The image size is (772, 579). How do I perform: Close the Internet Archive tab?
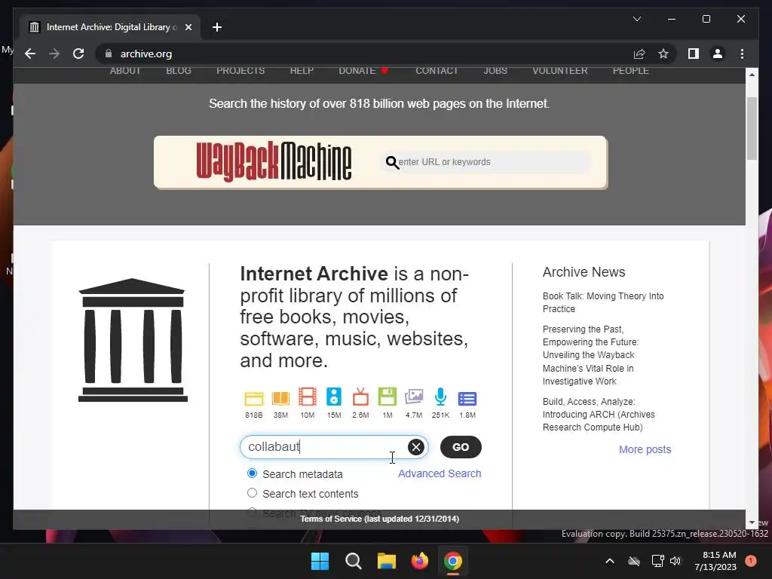pyautogui.click(x=188, y=27)
